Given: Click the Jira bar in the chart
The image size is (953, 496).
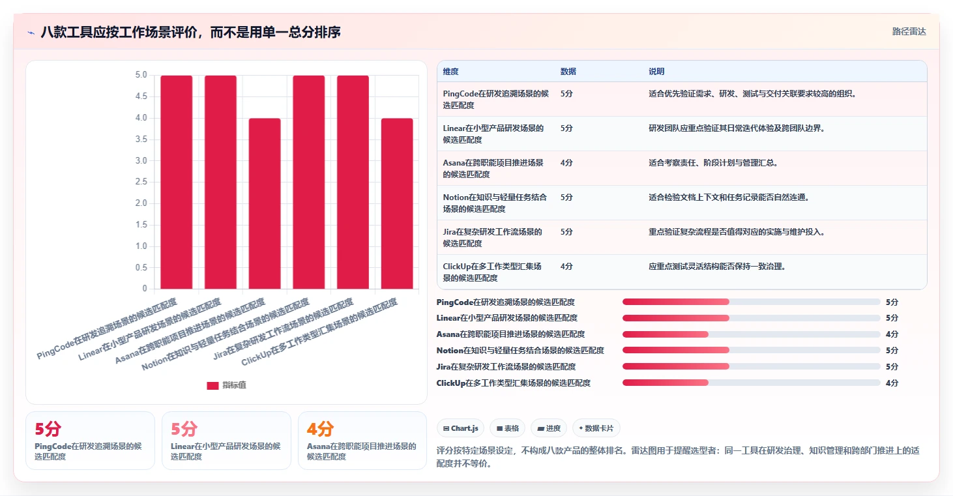Looking at the screenshot, I should click(353, 182).
